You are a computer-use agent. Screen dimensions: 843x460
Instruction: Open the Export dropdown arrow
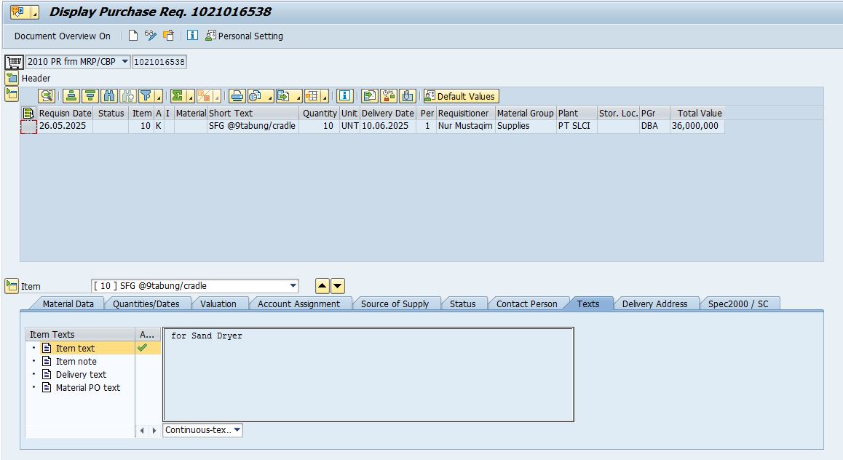point(298,98)
